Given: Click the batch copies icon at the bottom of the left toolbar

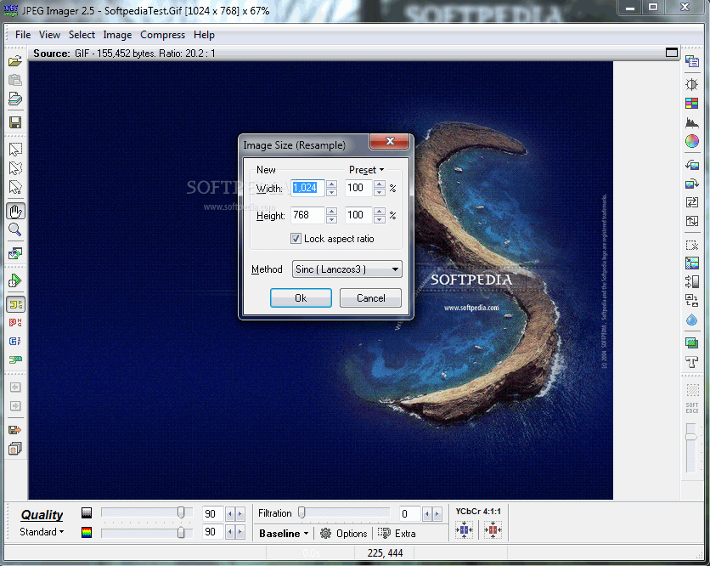Looking at the screenshot, I should [x=15, y=449].
